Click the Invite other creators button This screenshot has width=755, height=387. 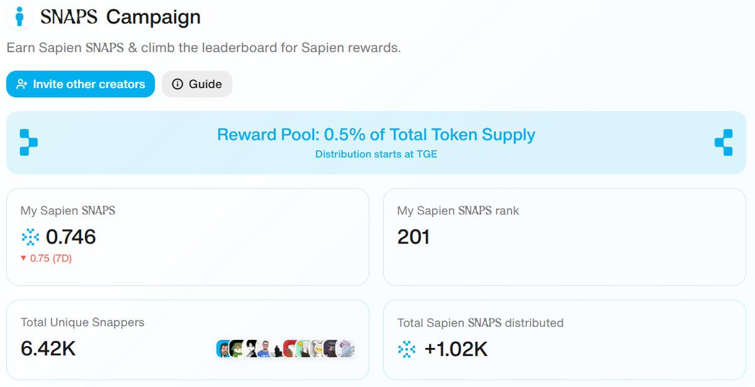coord(81,84)
